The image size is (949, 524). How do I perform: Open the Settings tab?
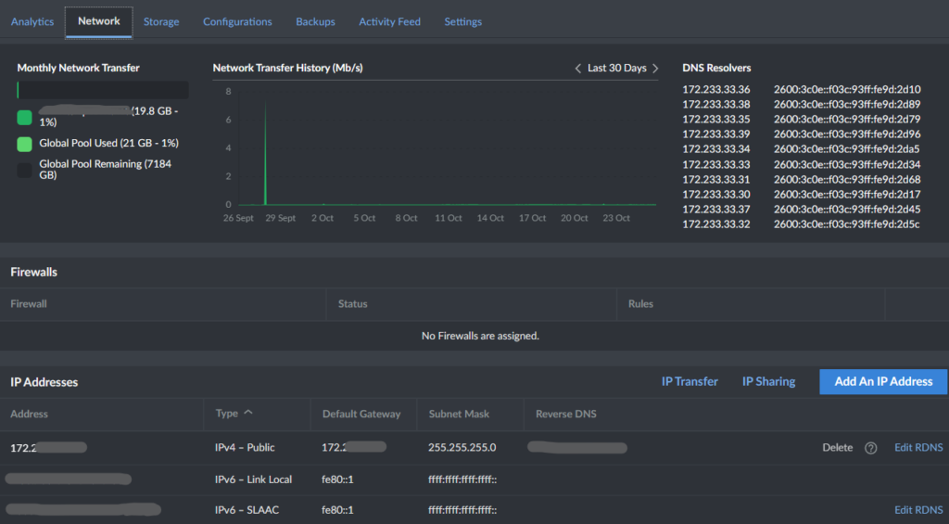click(463, 22)
